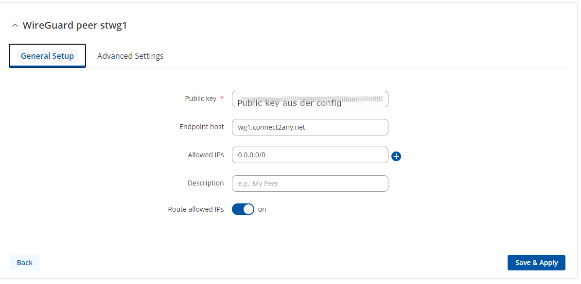Screen dimensions: 581x284
Task: Click the Public key label
Action: click(200, 99)
